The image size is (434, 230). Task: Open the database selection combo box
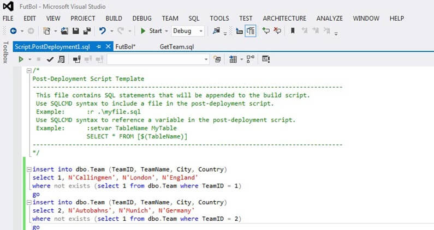[x=158, y=59]
